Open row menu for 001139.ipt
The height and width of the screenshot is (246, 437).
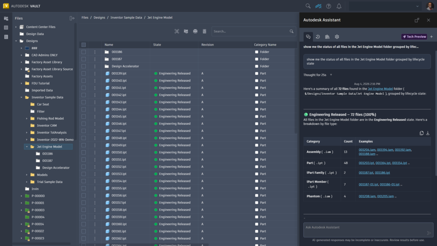click(95, 73)
